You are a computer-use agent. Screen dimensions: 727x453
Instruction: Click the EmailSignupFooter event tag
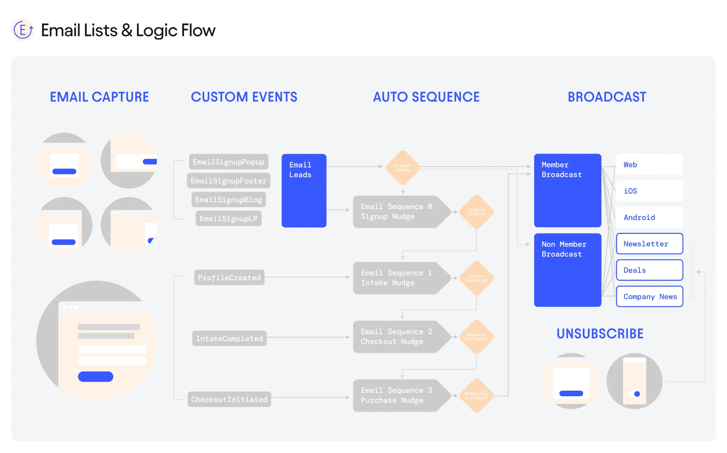[x=229, y=181]
